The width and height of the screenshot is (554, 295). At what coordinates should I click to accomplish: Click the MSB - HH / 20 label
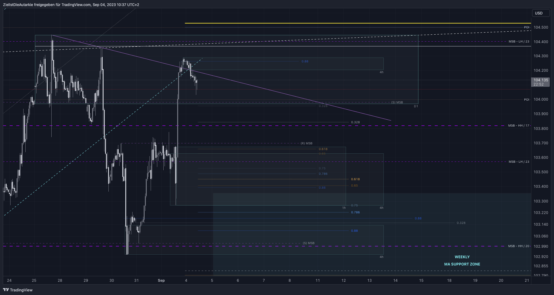pos(518,246)
